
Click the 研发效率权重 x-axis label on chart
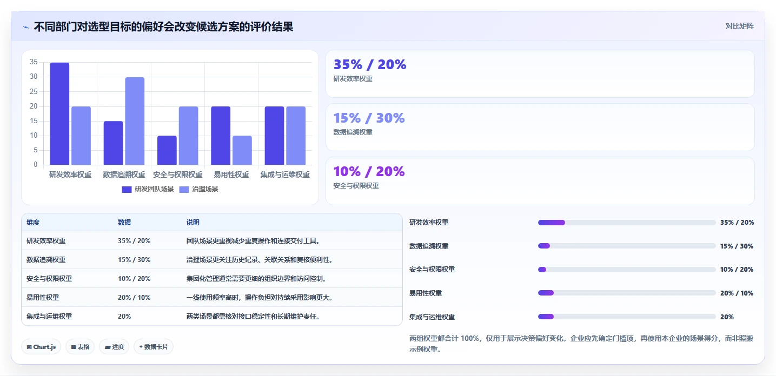pos(70,174)
